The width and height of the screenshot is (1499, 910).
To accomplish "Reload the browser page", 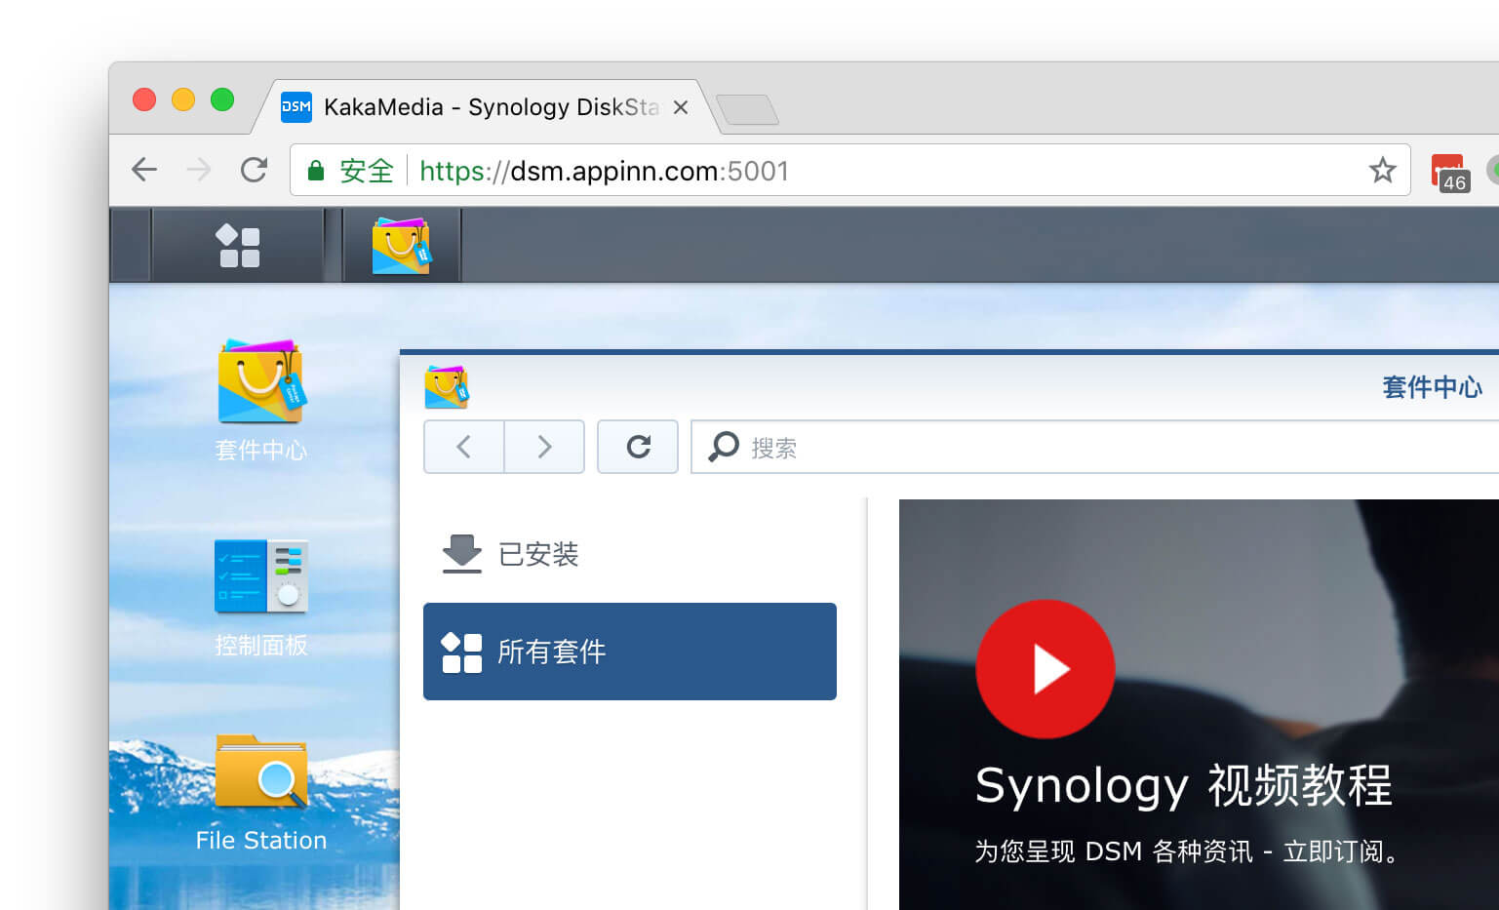I will click(254, 170).
